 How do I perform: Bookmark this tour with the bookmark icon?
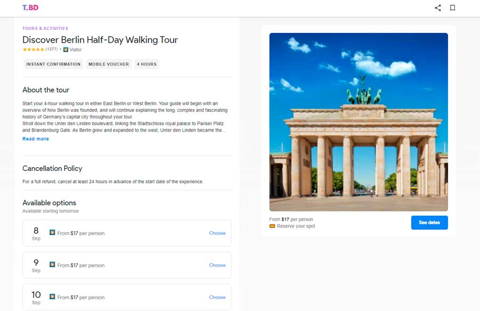tap(452, 8)
